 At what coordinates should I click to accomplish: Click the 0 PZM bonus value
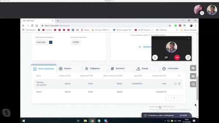point(76,42)
